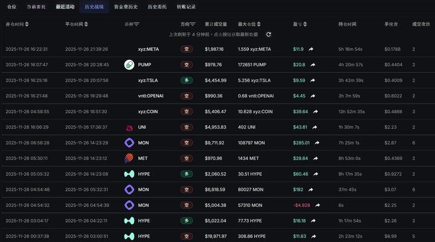Switch to the 仓位 tab

[x=11, y=7]
